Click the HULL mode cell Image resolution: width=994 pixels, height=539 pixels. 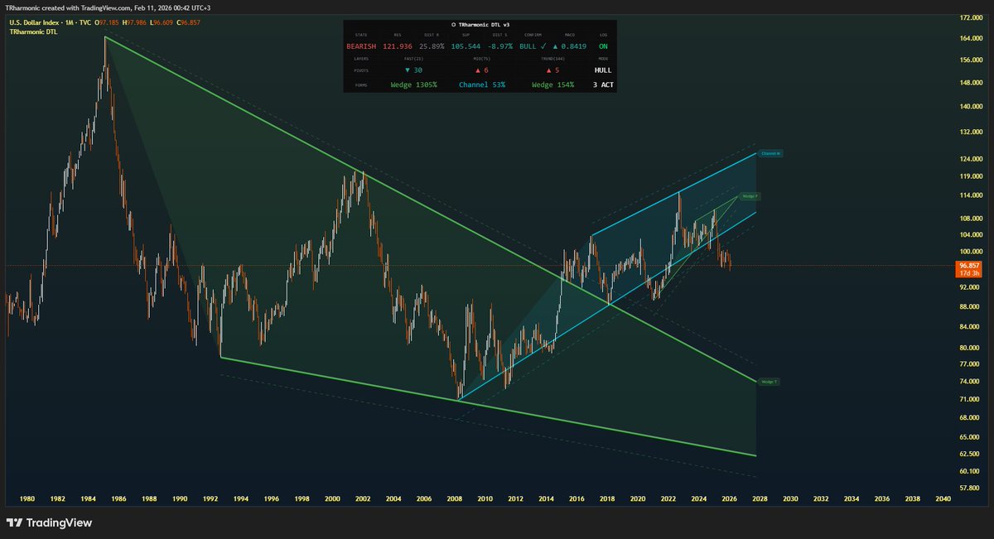point(603,70)
